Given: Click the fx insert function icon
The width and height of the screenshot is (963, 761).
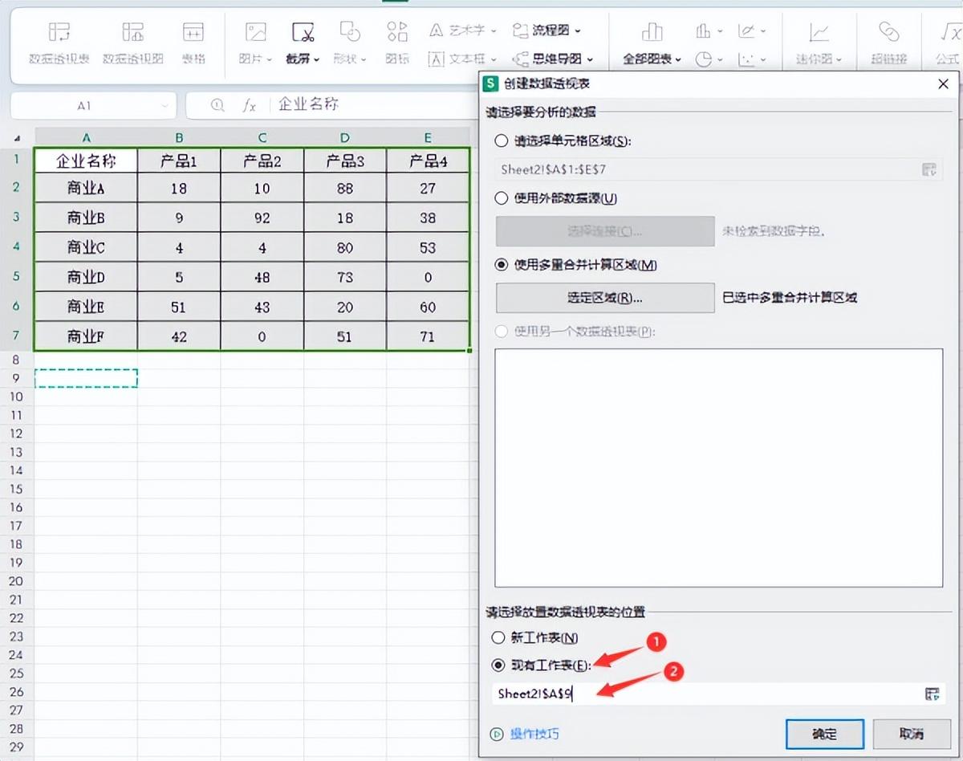Looking at the screenshot, I should [250, 105].
